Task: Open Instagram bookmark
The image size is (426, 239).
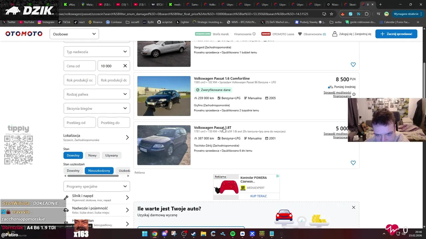Action: 46,22
